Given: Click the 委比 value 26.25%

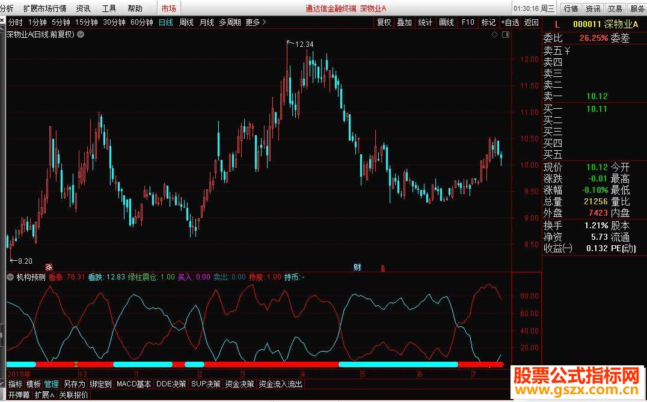Looking at the screenshot, I should click(x=593, y=38).
